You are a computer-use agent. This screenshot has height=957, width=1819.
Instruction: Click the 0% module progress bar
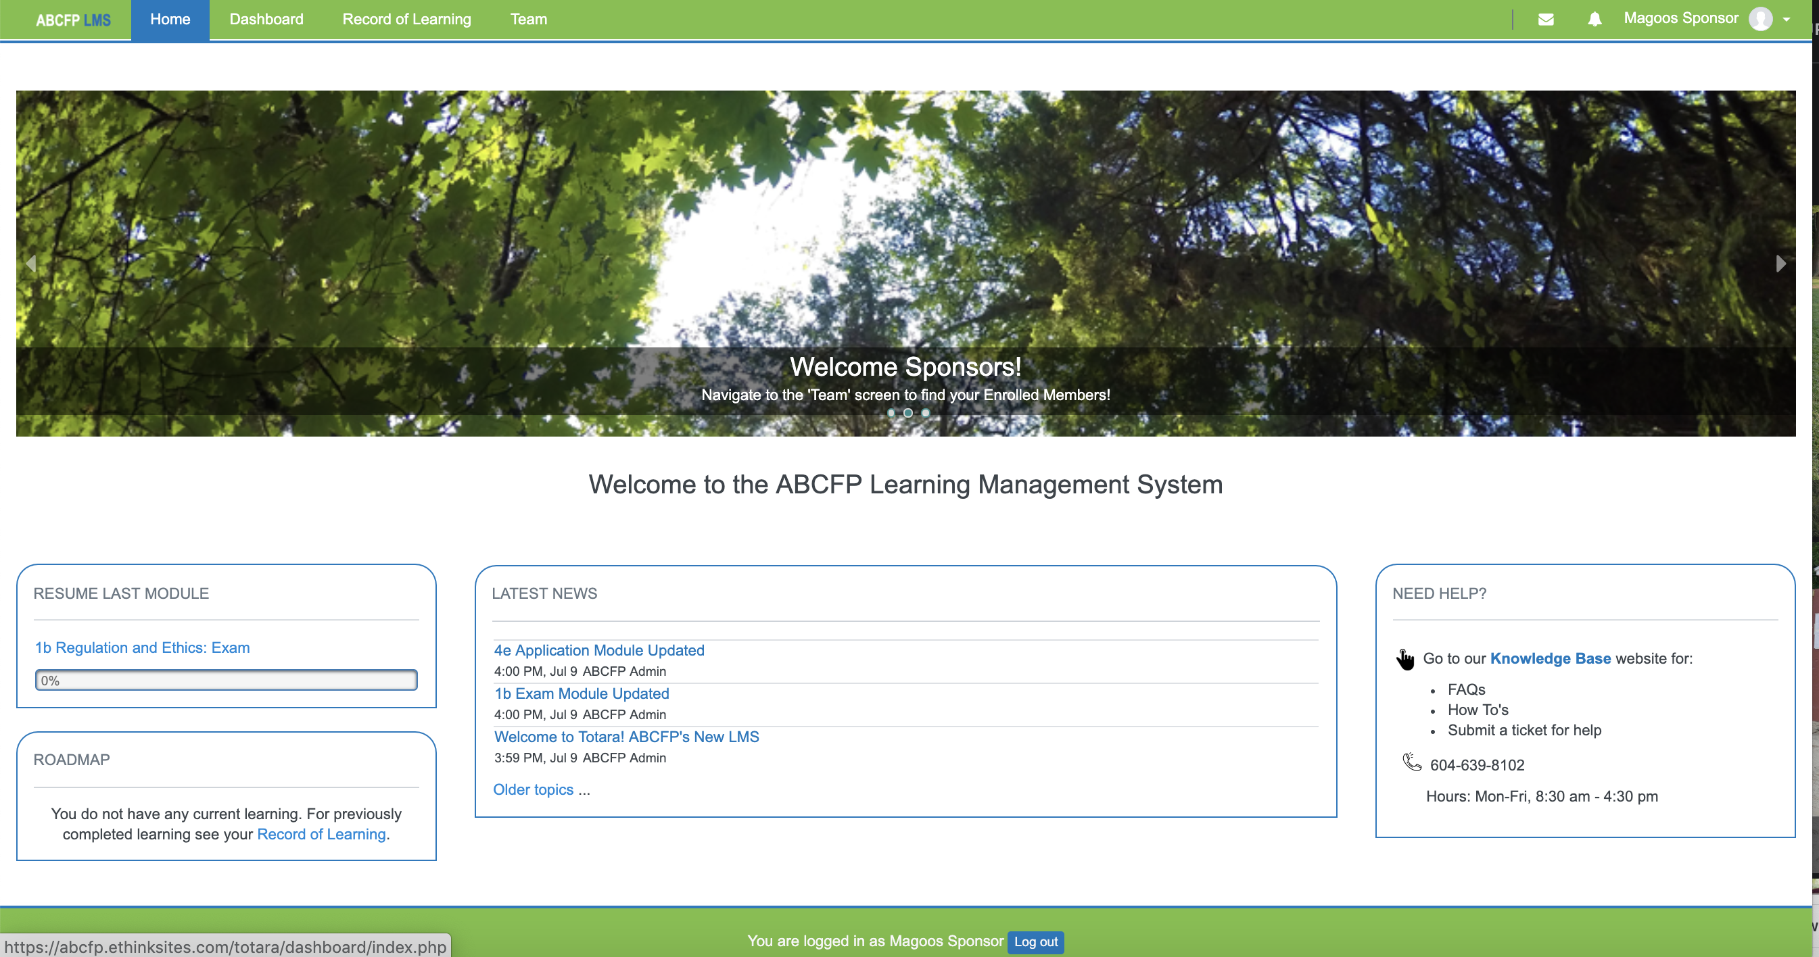click(226, 681)
